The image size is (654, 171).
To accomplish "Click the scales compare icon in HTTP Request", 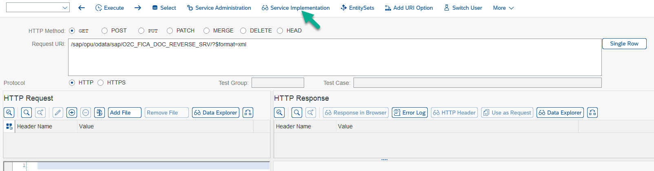I will [99, 113].
